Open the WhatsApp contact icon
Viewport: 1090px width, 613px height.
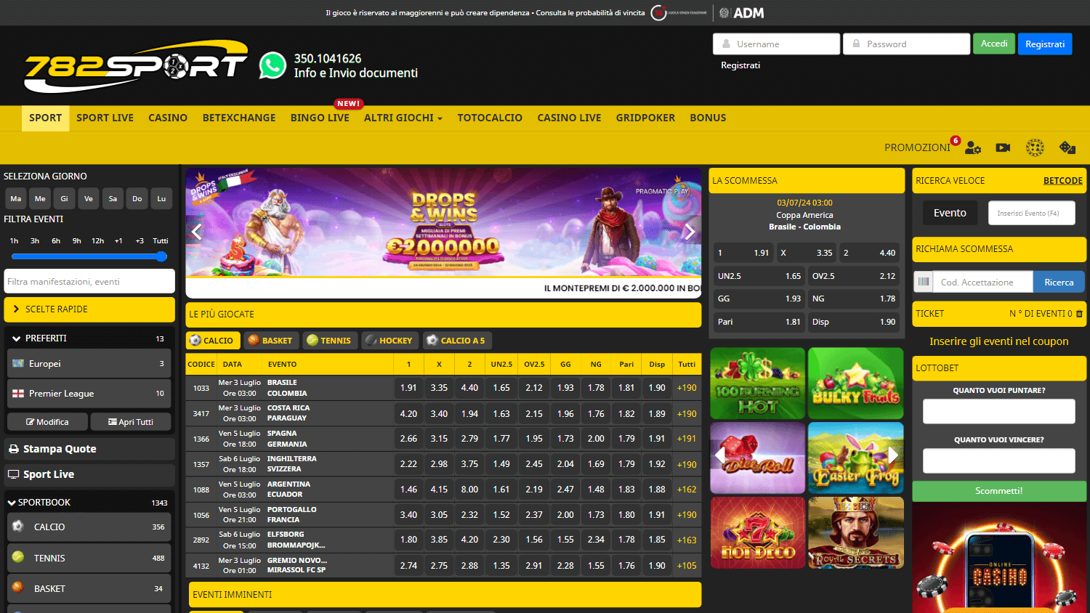click(x=272, y=65)
